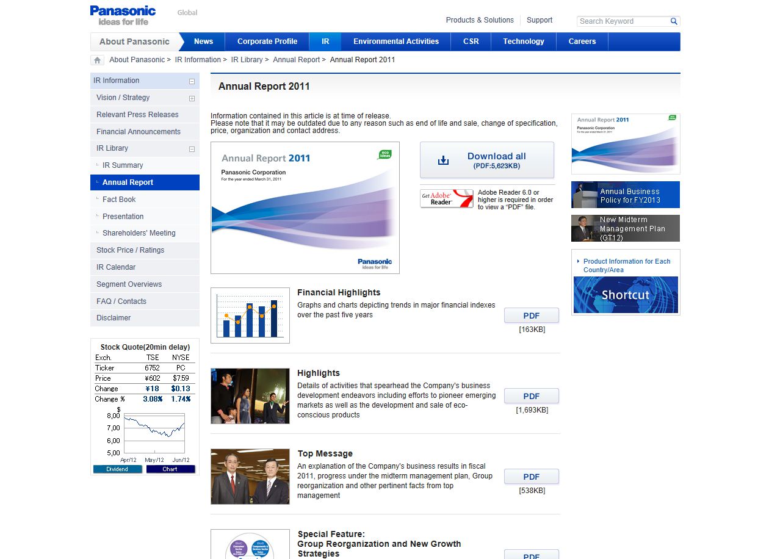Collapse the IR Information section

coord(192,81)
